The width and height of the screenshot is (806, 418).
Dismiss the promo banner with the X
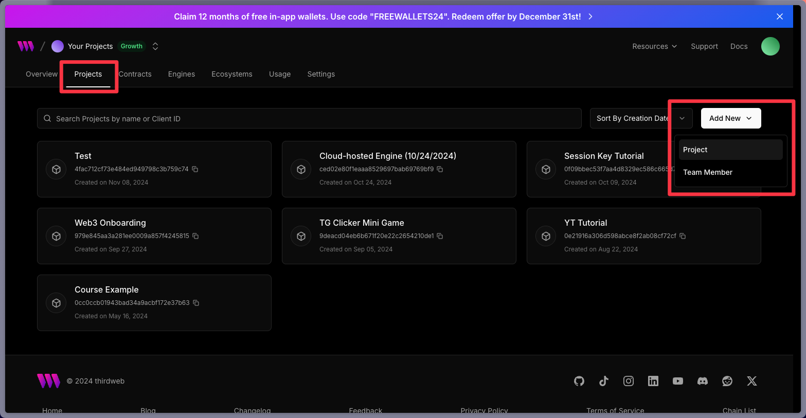click(780, 16)
